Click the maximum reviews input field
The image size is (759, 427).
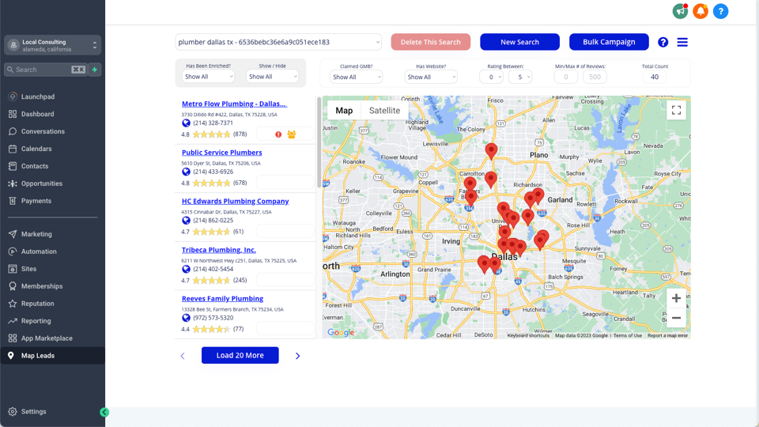[595, 77]
